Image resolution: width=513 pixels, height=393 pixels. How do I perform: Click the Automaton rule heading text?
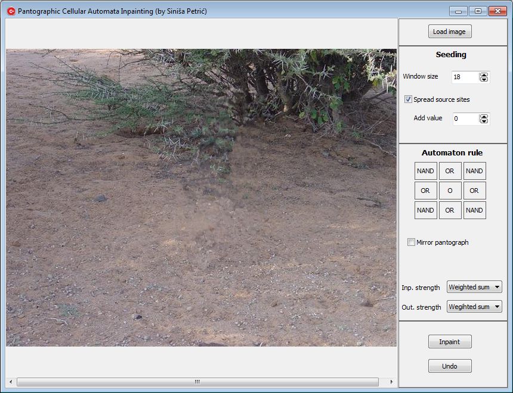point(452,152)
